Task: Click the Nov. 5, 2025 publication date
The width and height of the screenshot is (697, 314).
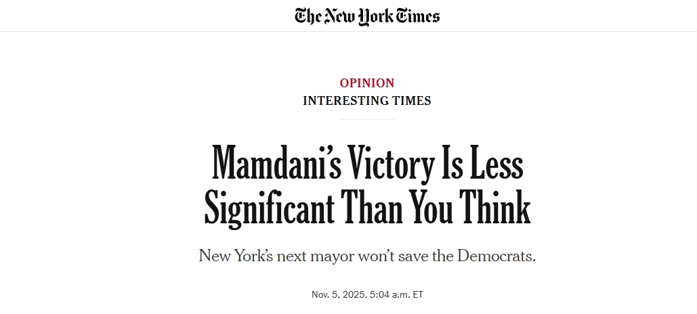Action: click(338, 294)
